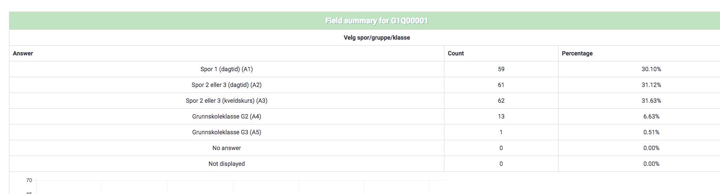This screenshot has width=720, height=194.
Task: Select the count value 61
Action: click(501, 85)
